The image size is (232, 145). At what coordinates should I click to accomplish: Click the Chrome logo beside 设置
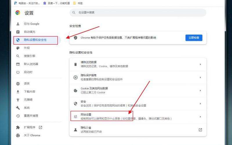tap(18, 13)
